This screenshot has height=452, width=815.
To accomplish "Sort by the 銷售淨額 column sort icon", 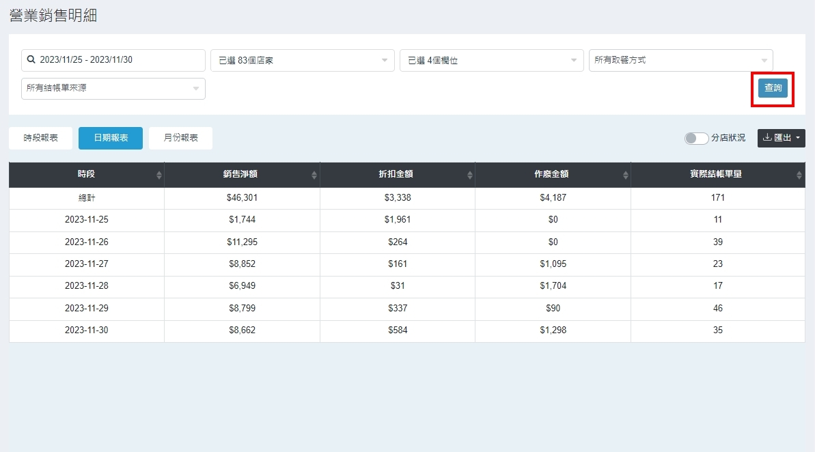I will 314,175.
